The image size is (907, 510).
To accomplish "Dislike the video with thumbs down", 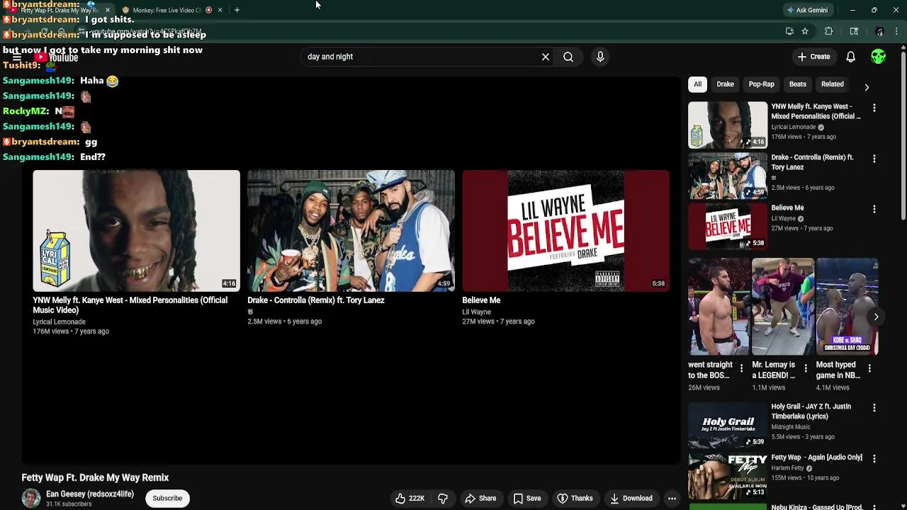I will [443, 498].
